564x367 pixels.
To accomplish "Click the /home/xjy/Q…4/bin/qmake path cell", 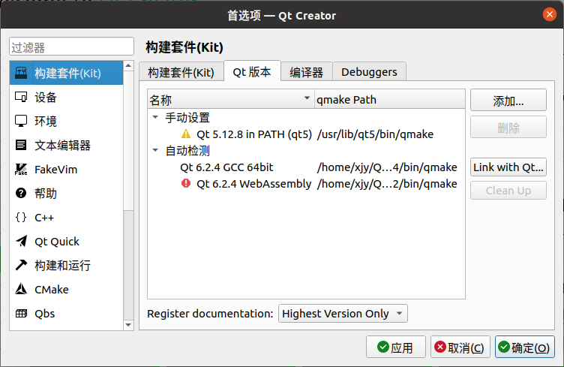I will tap(387, 167).
